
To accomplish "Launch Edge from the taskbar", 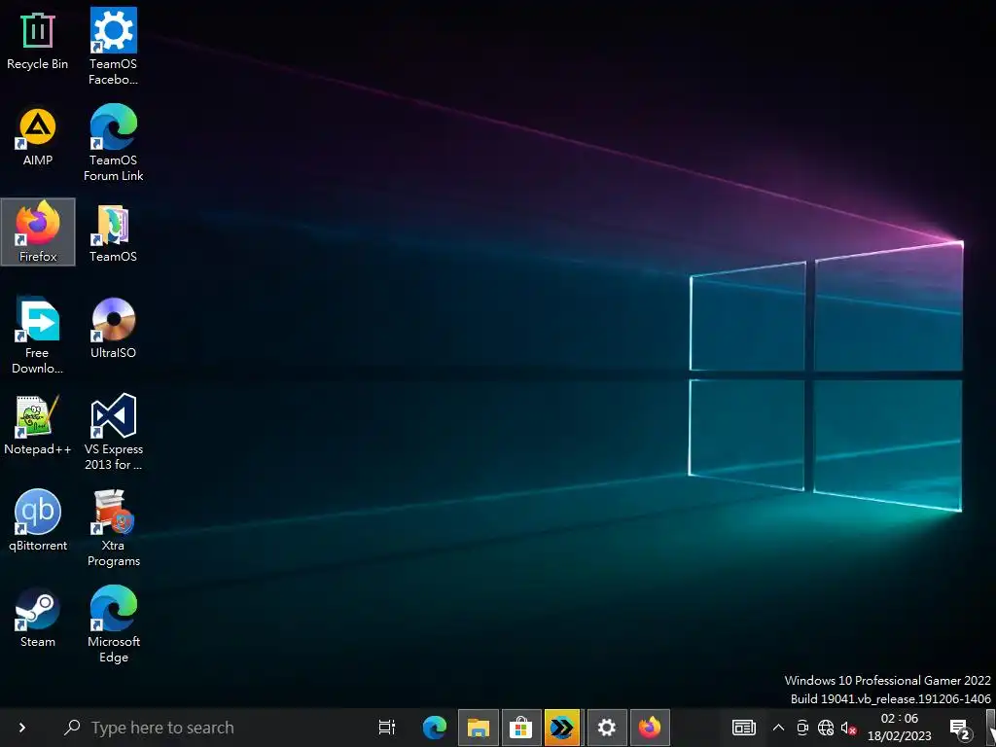I will pos(435,727).
